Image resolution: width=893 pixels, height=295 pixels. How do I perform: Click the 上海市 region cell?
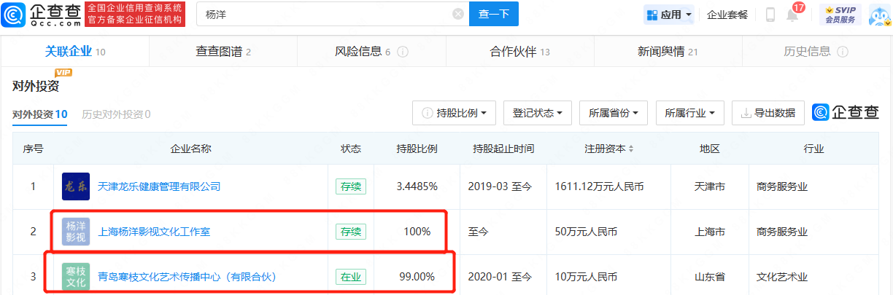pos(710,232)
